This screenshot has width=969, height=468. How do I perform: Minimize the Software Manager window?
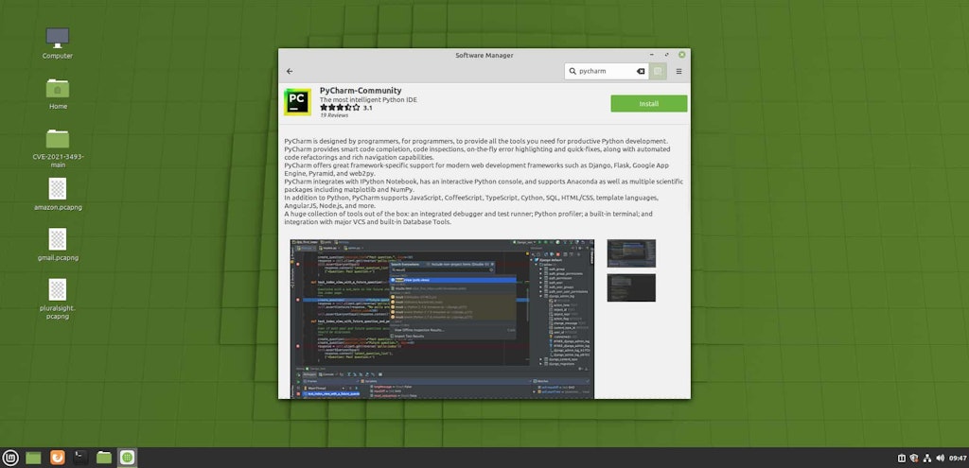pos(653,55)
